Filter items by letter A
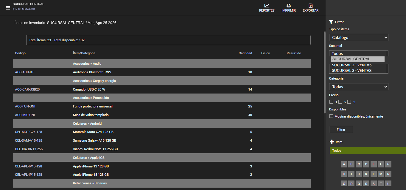Screen dimensions: 406x190 point(344,164)
